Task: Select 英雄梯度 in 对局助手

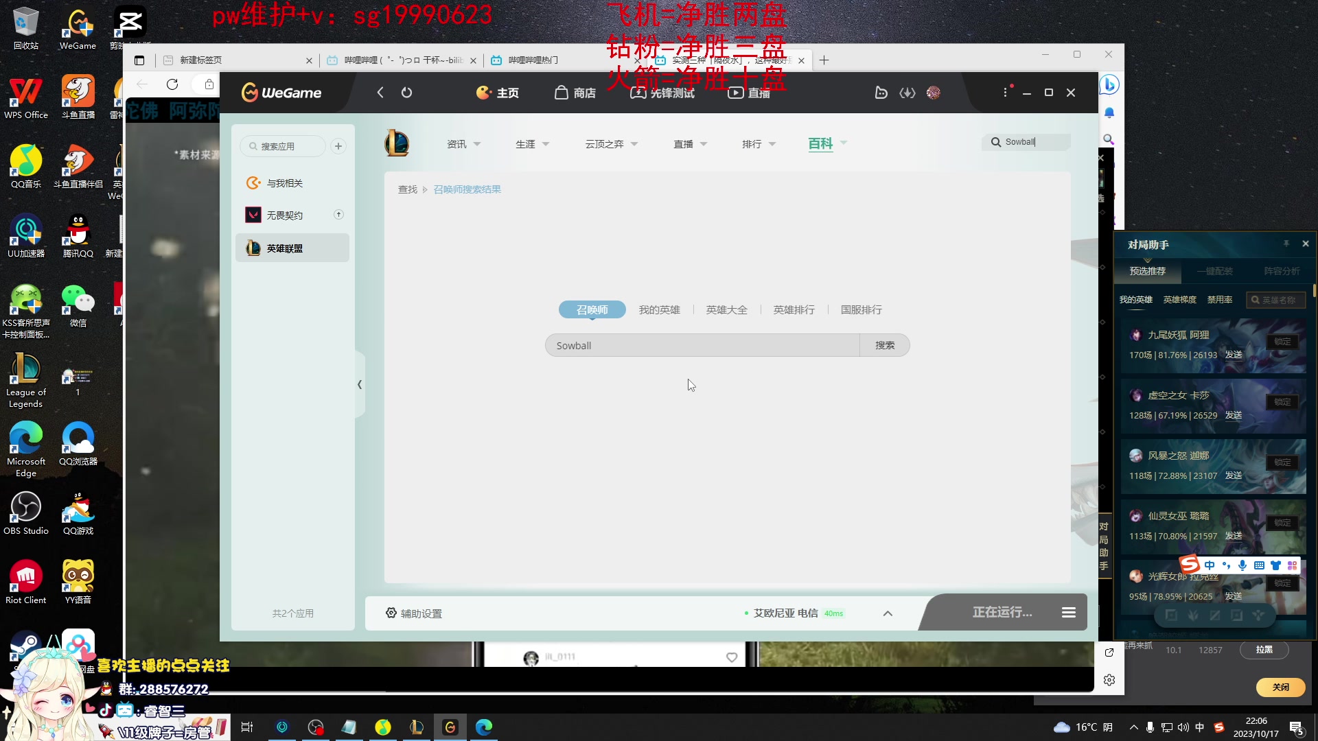Action: click(1179, 300)
